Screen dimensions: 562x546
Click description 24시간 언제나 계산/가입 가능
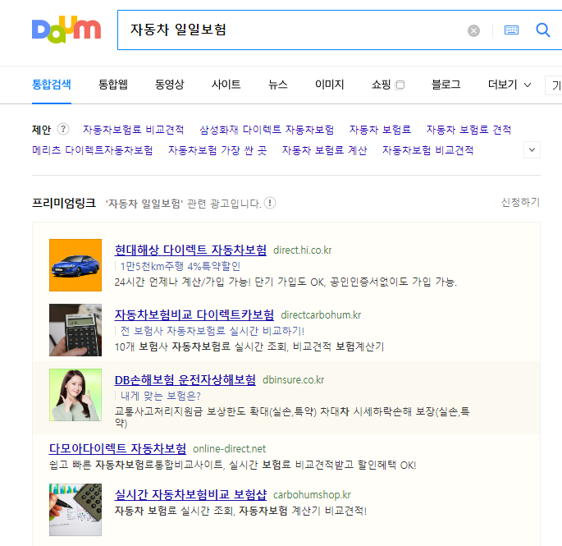pos(286,282)
